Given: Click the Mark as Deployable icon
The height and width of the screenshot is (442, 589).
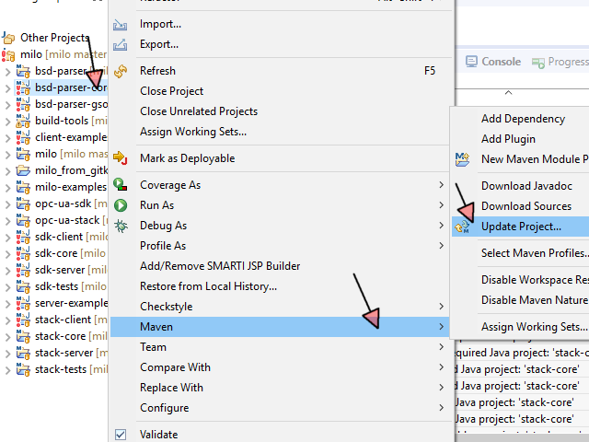Looking at the screenshot, I should (x=121, y=158).
